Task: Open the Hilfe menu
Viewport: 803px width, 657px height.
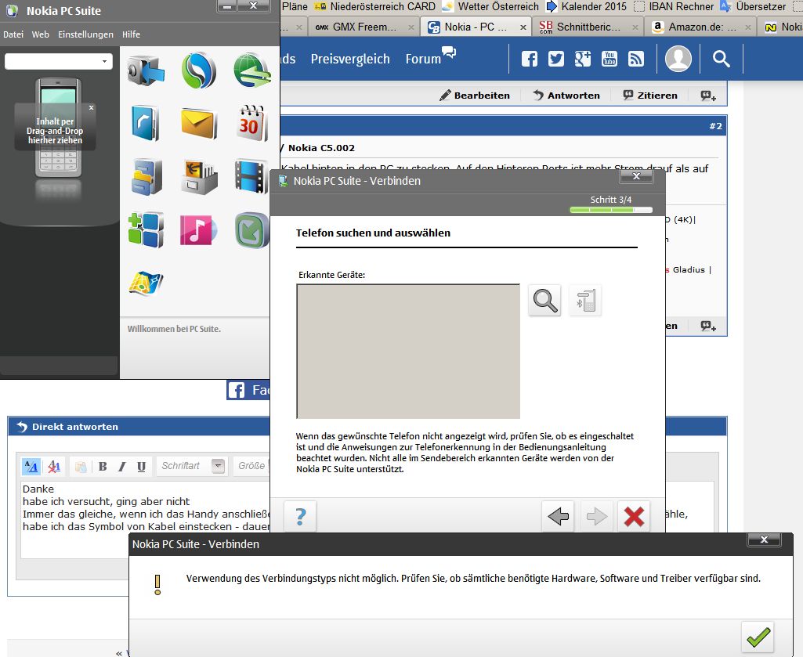Action: [x=131, y=34]
